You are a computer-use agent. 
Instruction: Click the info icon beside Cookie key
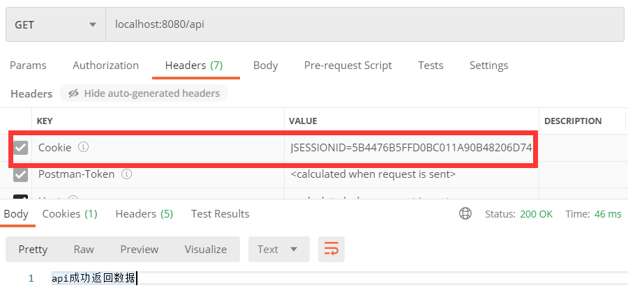tap(83, 147)
